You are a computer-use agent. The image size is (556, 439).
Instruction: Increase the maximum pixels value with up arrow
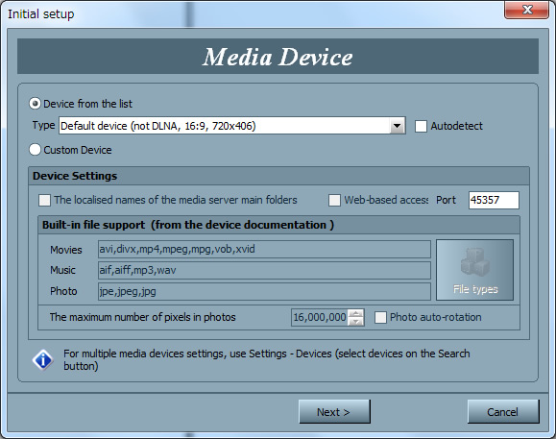tap(355, 313)
